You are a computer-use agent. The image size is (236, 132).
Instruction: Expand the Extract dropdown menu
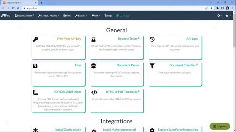(81, 15)
